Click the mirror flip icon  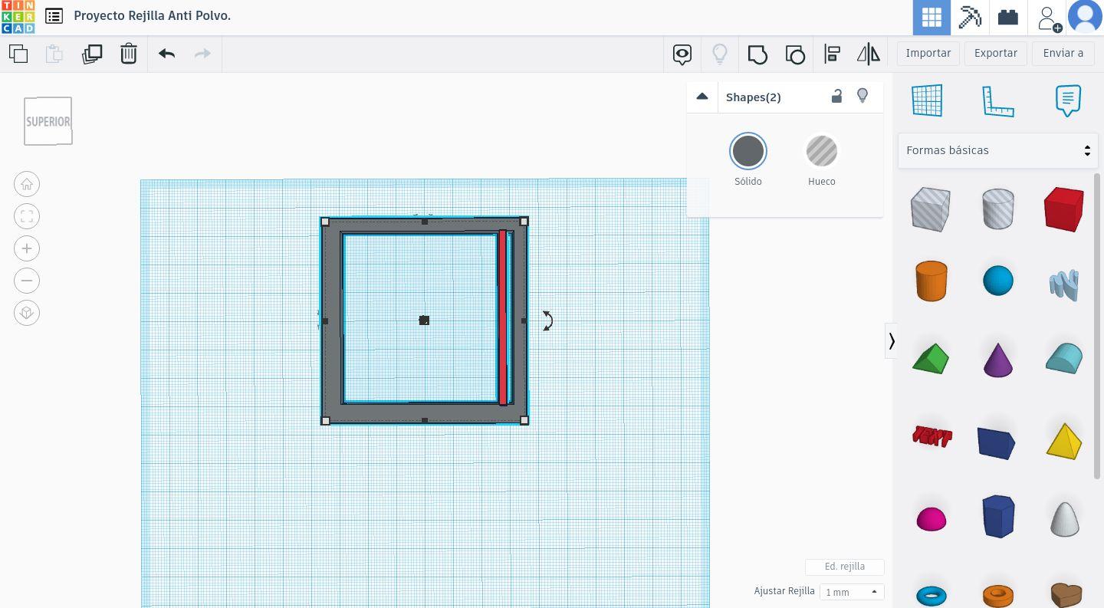869,54
